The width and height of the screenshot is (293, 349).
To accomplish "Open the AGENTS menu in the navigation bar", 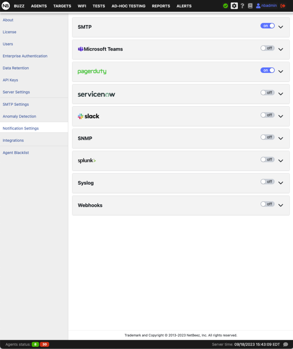I will pyautogui.click(x=38, y=6).
